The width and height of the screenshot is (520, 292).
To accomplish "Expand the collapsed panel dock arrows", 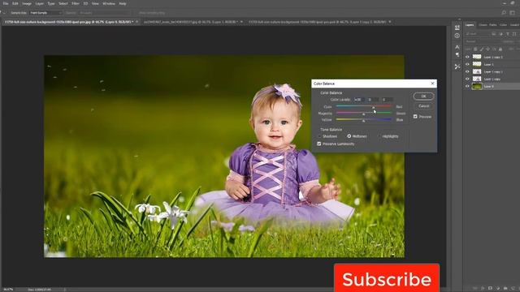I will coord(459,19).
